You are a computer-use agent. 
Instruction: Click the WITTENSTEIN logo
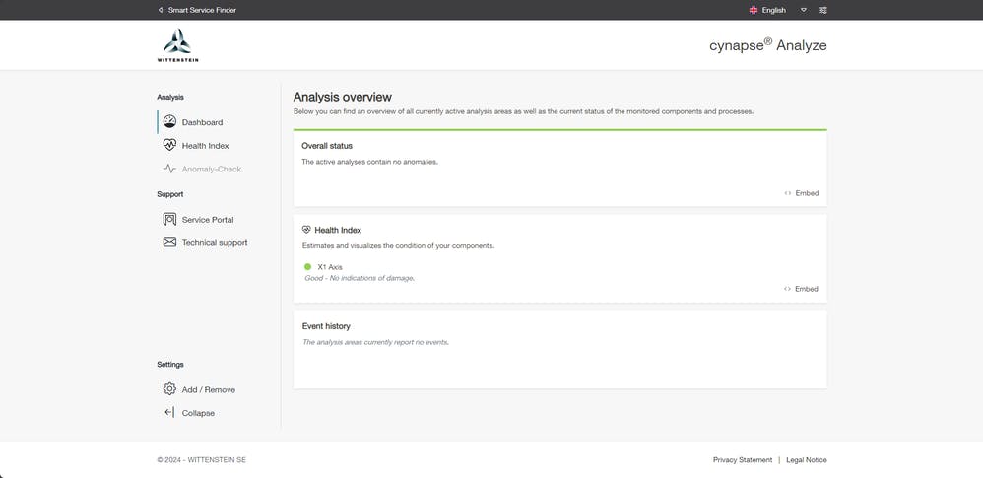coord(177,45)
